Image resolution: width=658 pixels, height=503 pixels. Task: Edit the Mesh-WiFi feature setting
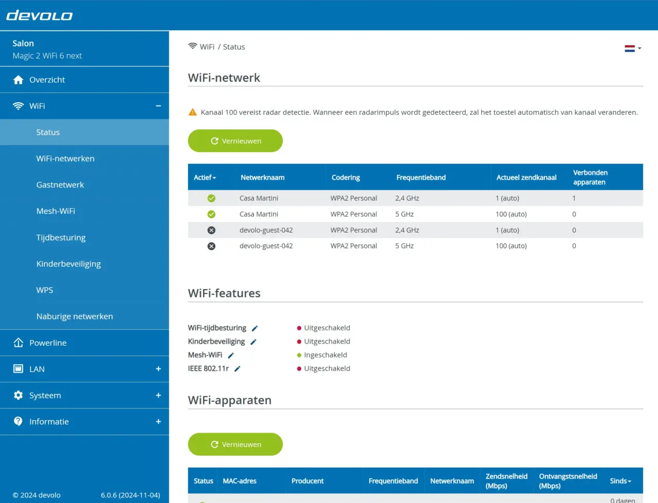(x=231, y=356)
